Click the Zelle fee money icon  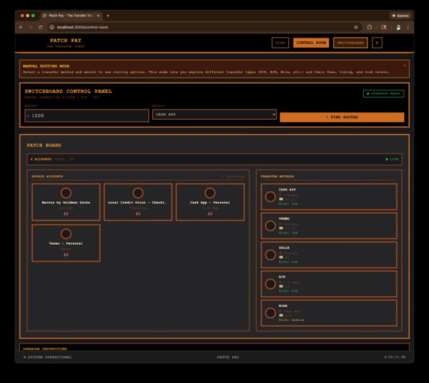281,257
